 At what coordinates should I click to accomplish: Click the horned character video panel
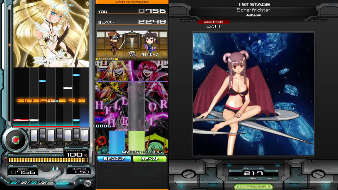point(253,94)
